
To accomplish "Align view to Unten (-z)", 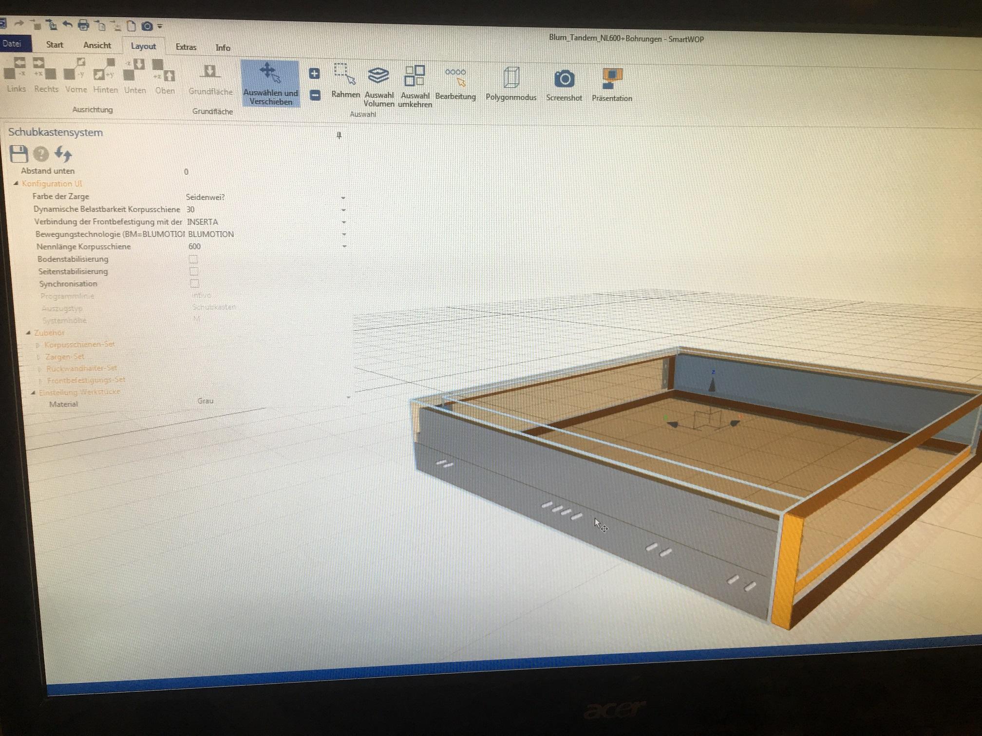I will click(135, 77).
